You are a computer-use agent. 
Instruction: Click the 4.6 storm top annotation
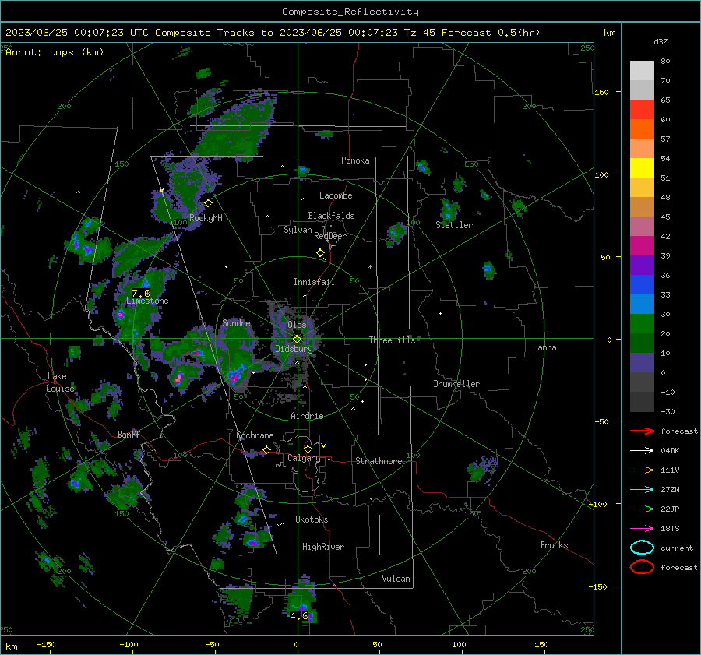coord(298,615)
